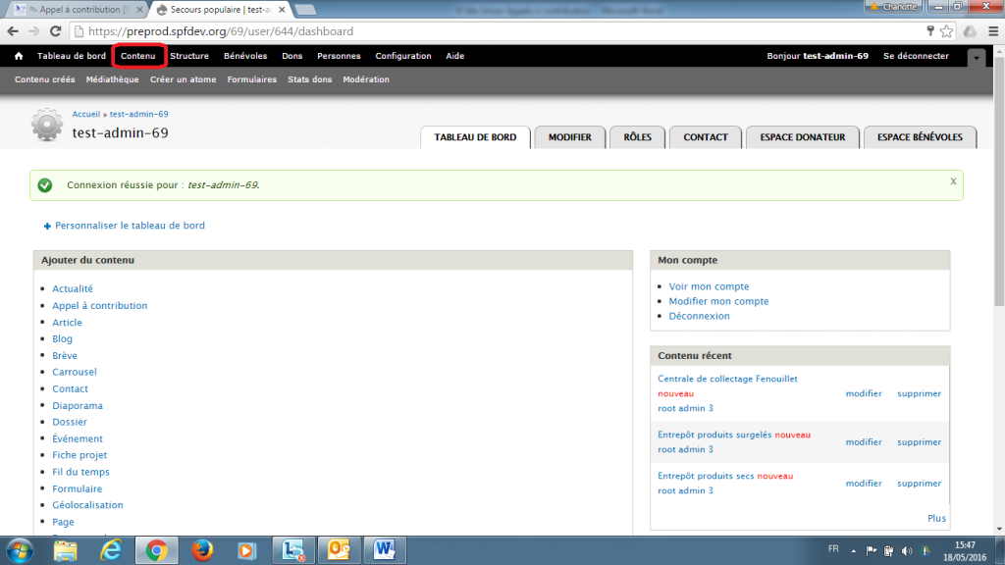This screenshot has height=565, width=1005.
Task: Open Firefox from the taskbar
Action: tap(201, 549)
